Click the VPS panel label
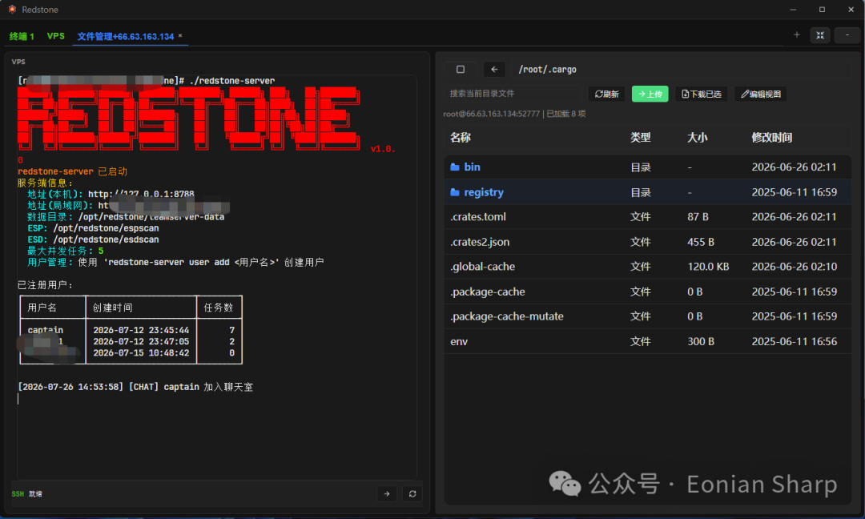Image resolution: width=865 pixels, height=519 pixels. coord(18,62)
